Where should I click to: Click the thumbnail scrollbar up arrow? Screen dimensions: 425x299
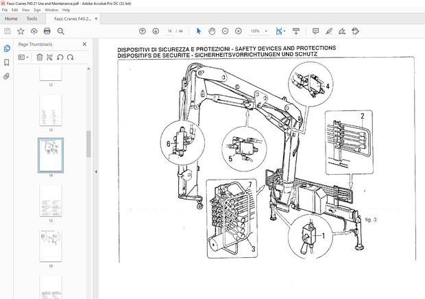tap(88, 69)
